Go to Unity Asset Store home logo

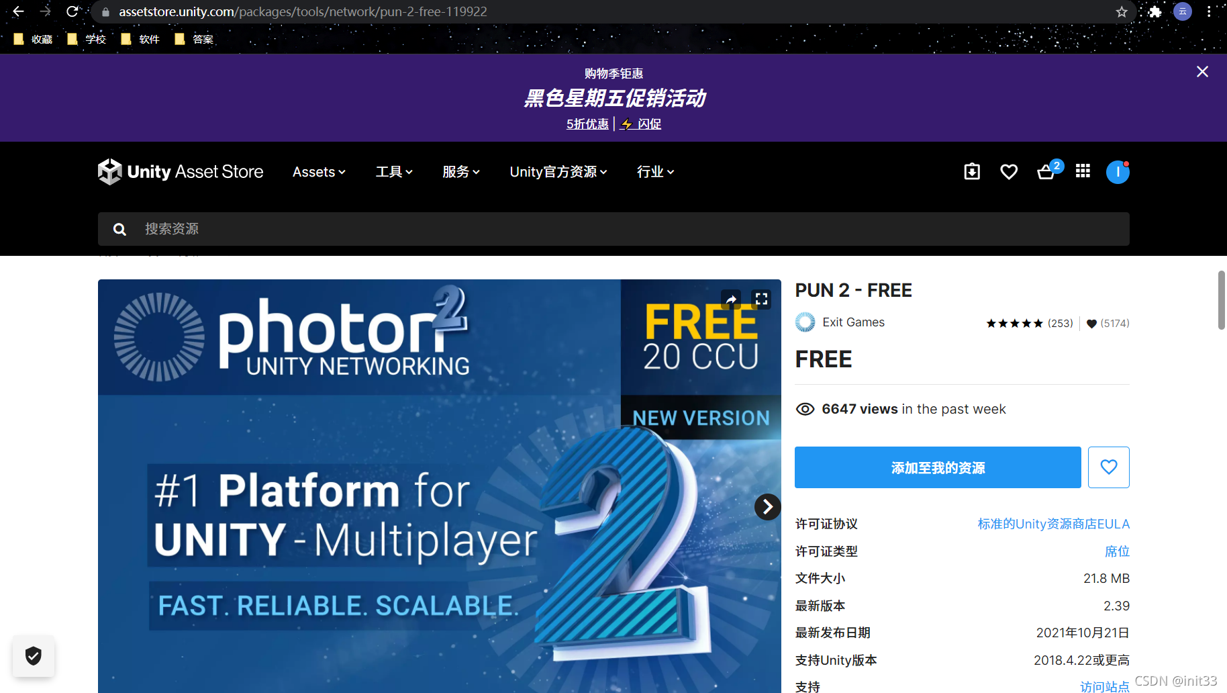coord(181,172)
